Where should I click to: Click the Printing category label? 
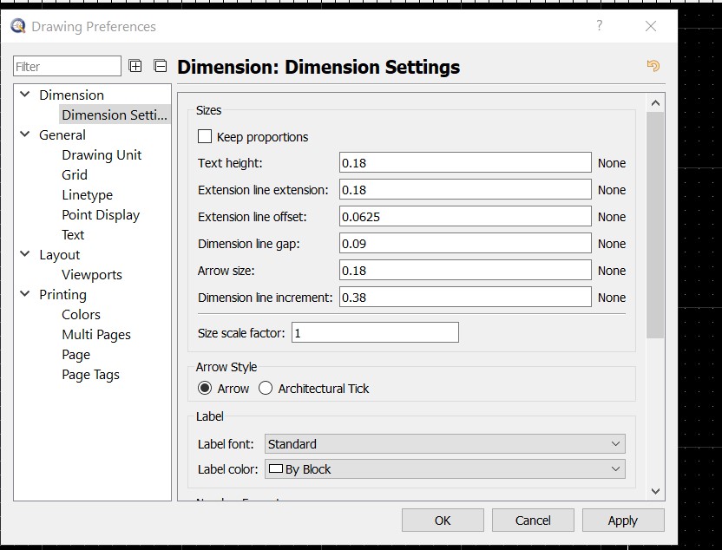(x=62, y=295)
